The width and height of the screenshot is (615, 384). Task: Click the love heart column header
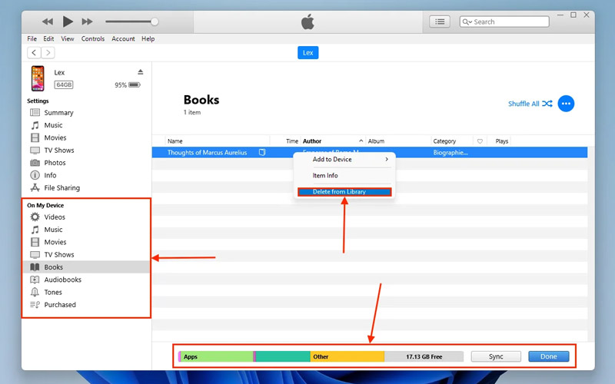(480, 141)
